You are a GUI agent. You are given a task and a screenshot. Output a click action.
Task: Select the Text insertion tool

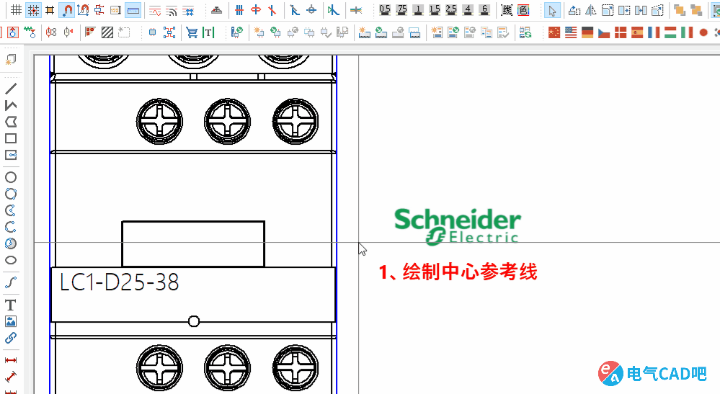(11, 305)
